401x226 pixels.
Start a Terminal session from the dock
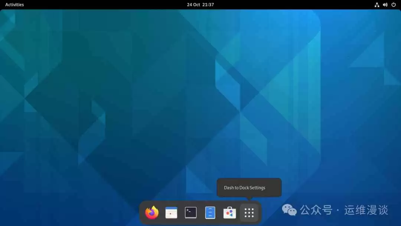point(190,212)
